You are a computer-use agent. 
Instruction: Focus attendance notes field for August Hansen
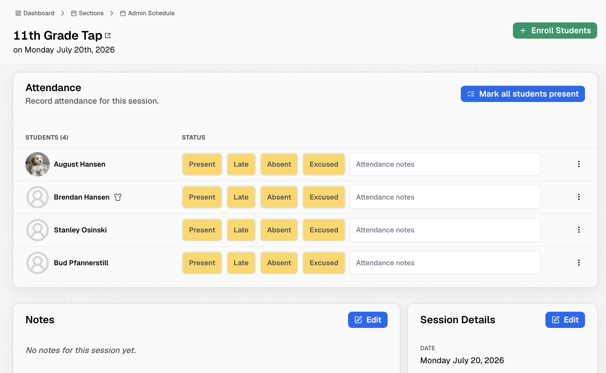tap(445, 164)
